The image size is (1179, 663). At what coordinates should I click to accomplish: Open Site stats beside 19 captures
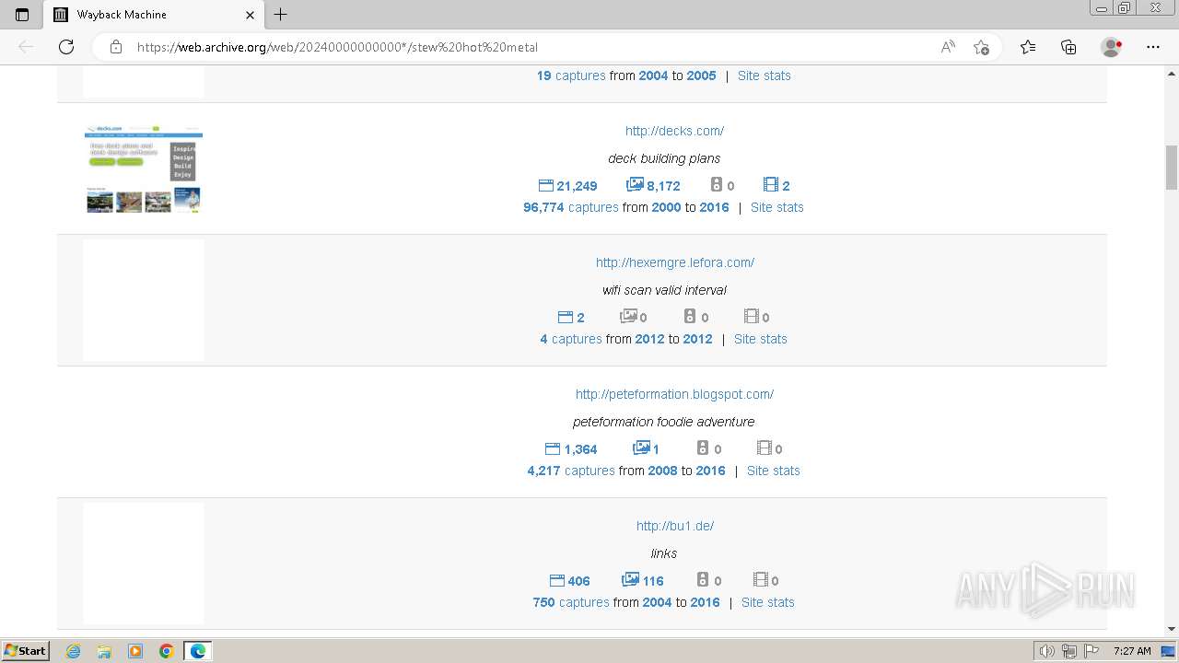coord(765,76)
